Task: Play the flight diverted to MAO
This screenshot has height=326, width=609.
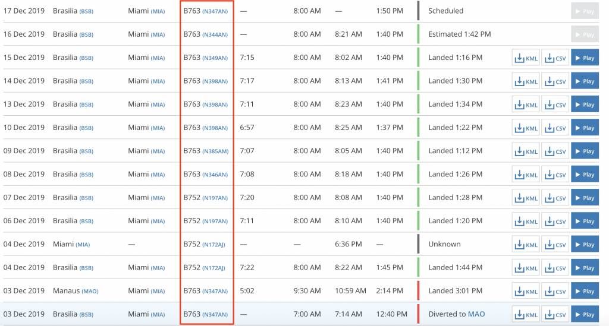Action: pos(585,314)
